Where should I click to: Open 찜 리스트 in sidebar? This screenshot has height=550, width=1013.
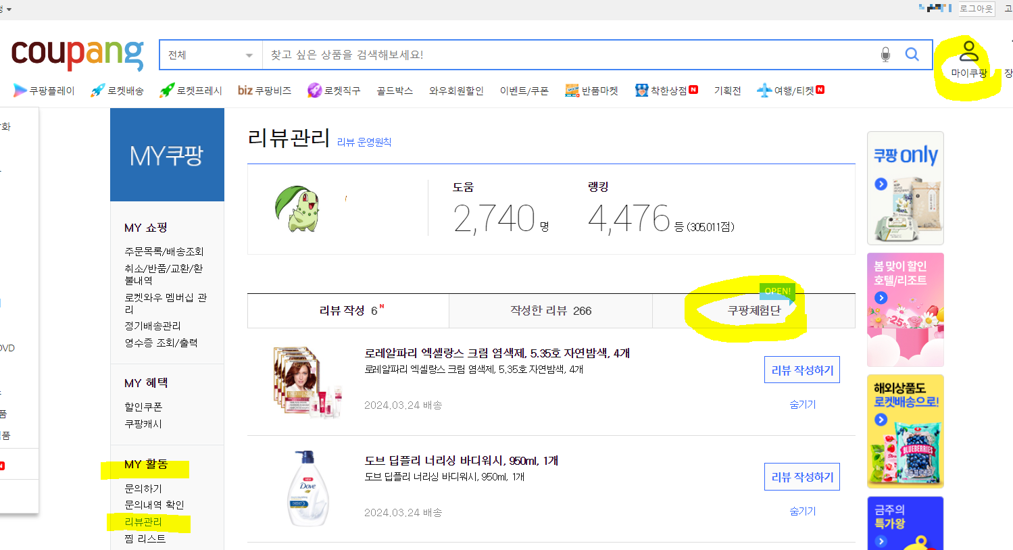click(x=145, y=539)
